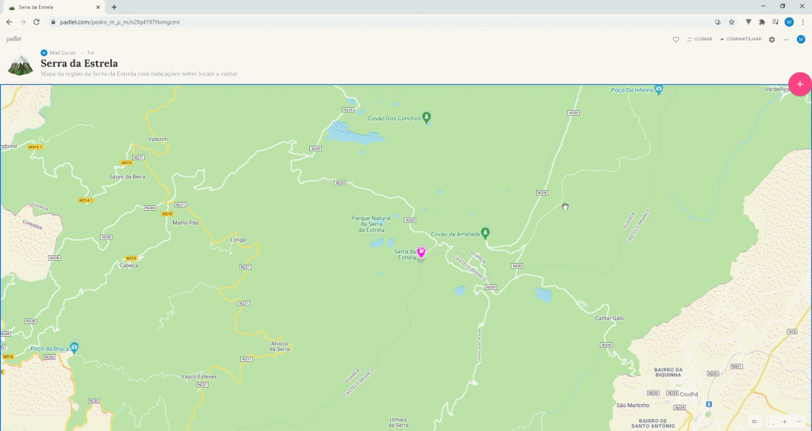Screen dimensions: 812x431
Task: Click the Cantar-Galo label
Action: (x=610, y=318)
